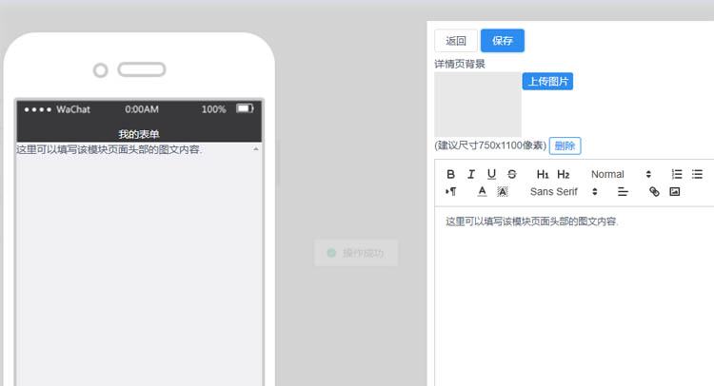Open the text alignment picker
This screenshot has height=386, width=714.
624,191
